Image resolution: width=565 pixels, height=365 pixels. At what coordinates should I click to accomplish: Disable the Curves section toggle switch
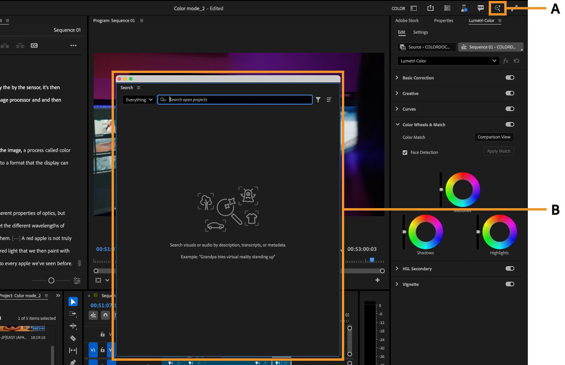(510, 109)
